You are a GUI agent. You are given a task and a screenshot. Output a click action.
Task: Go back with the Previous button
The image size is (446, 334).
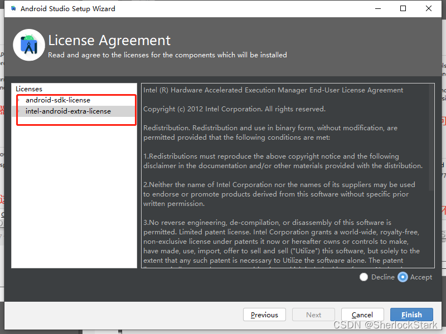264,315
